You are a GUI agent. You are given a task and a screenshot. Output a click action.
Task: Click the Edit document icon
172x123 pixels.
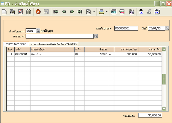12,12
